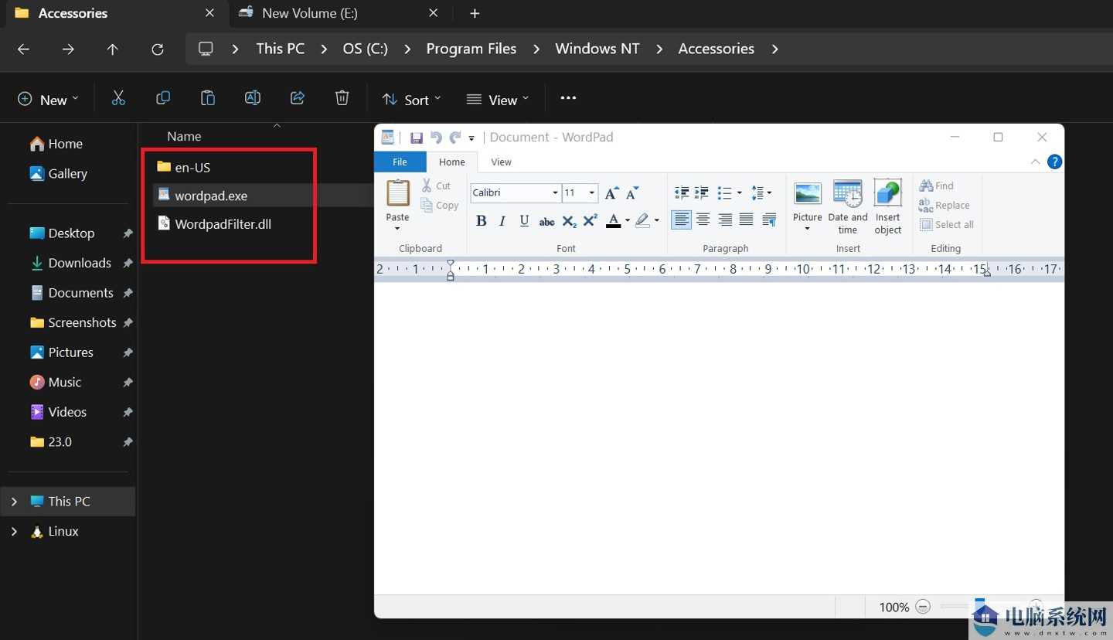Click the Decrease indent icon in WordPad
1113x640 pixels.
[x=681, y=192]
